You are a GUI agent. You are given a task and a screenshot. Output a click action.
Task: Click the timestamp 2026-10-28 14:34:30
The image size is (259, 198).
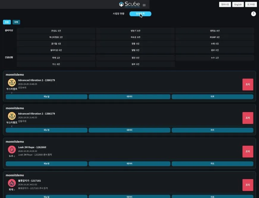coord(28,151)
